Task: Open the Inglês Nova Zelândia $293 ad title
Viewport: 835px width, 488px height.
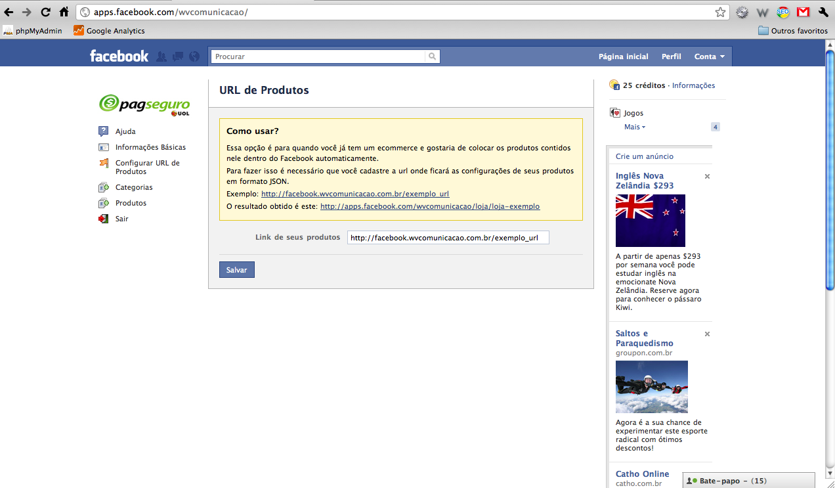Action: pyautogui.click(x=645, y=181)
